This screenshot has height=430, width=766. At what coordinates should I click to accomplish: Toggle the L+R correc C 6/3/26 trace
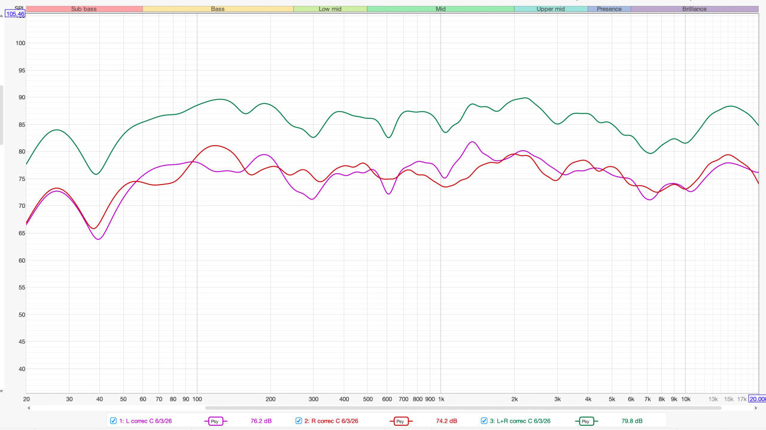484,421
